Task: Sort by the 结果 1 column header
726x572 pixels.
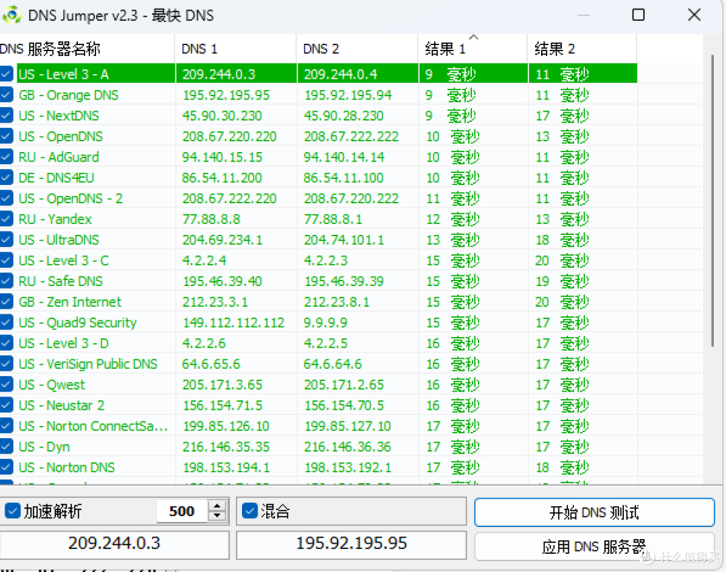Action: point(473,48)
